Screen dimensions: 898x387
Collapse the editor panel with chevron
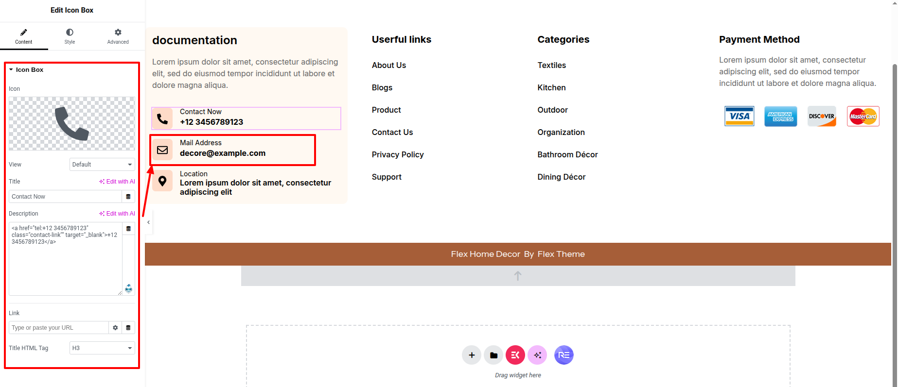pyautogui.click(x=148, y=222)
